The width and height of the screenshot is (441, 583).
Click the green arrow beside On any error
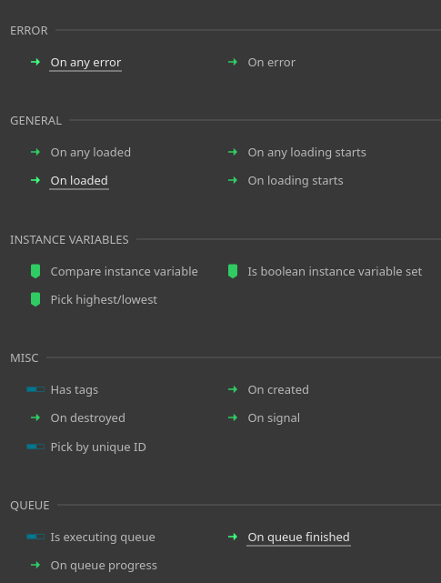[x=35, y=62]
